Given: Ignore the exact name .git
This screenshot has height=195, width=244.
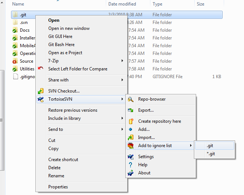Looking at the screenshot, I should [x=215, y=146].
